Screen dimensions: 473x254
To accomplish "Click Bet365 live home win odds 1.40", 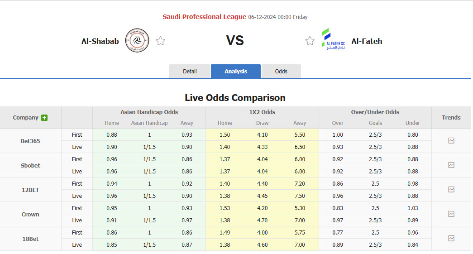I will (225, 147).
